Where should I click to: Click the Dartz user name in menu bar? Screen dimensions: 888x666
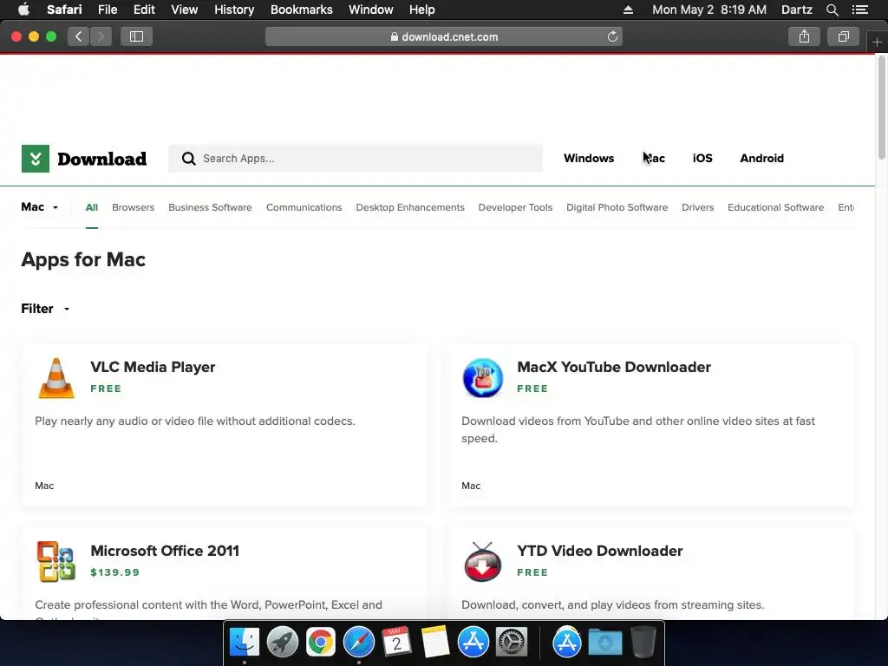tap(796, 10)
